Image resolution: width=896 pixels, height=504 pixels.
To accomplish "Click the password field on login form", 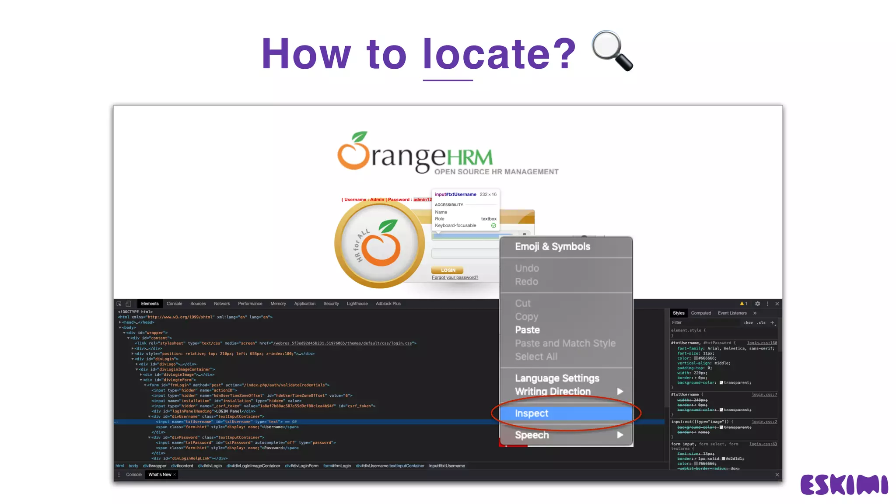I will pyautogui.click(x=465, y=253).
